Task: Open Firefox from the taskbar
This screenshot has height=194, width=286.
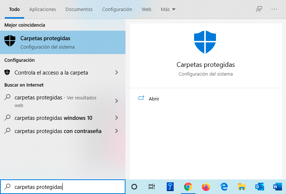Action: [206, 187]
